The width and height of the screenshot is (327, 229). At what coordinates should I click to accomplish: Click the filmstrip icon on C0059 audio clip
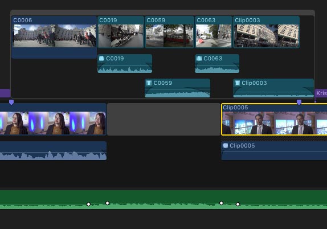[149, 83]
